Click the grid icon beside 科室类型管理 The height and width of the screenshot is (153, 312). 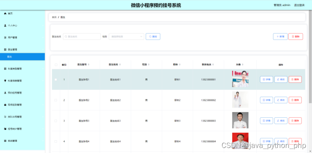coord(5,69)
